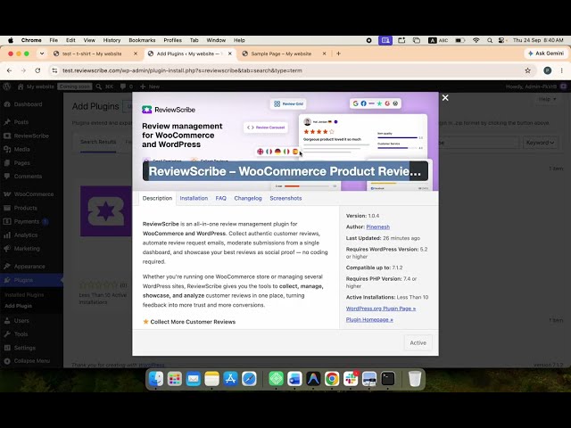Open Slack in the dock
Viewport: 571px width, 428px height.
coord(351,379)
